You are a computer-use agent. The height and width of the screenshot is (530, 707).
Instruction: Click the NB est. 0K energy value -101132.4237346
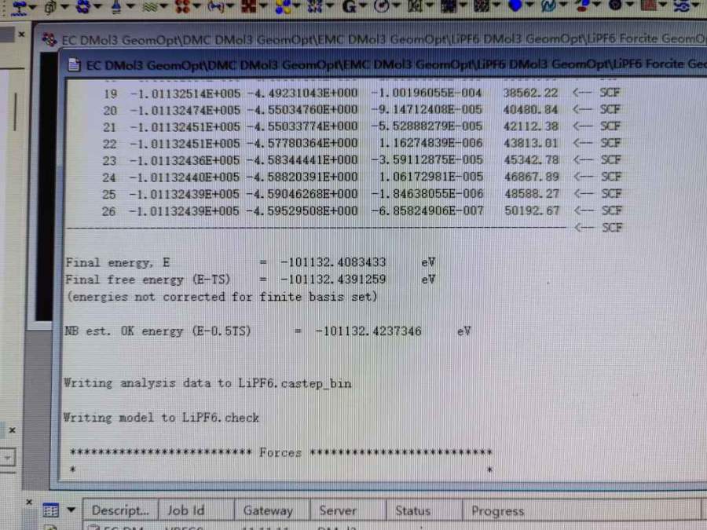tap(368, 331)
